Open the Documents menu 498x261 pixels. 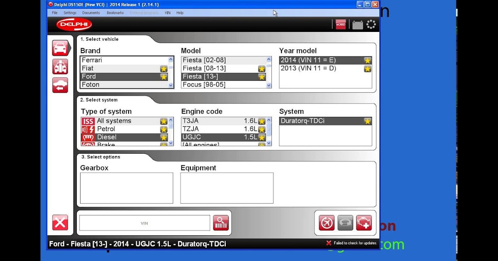(x=91, y=13)
